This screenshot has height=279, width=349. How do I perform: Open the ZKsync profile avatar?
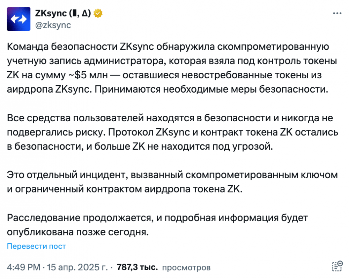click(18, 19)
